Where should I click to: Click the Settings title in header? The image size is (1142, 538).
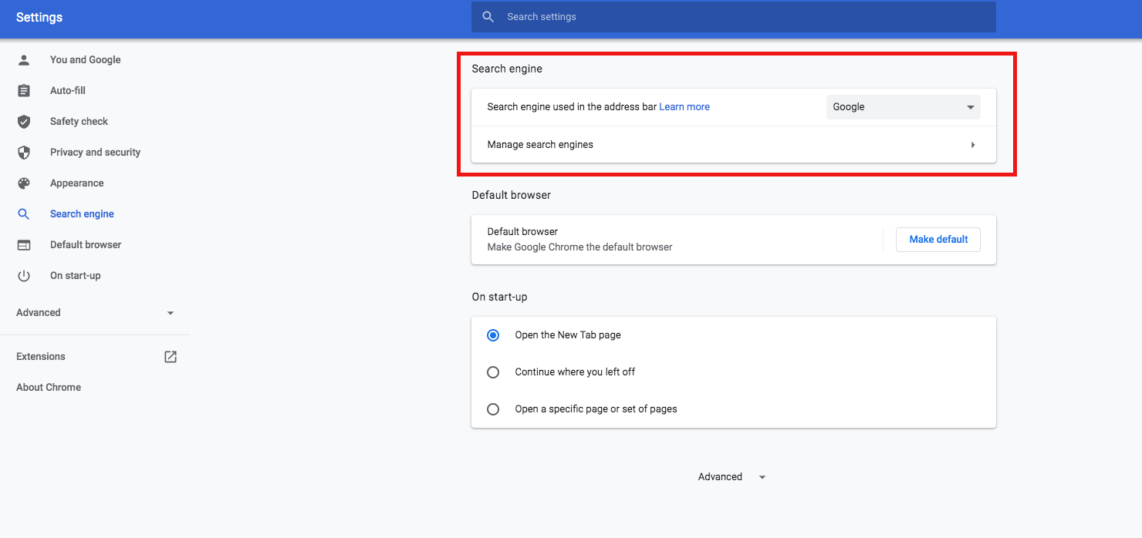(39, 17)
